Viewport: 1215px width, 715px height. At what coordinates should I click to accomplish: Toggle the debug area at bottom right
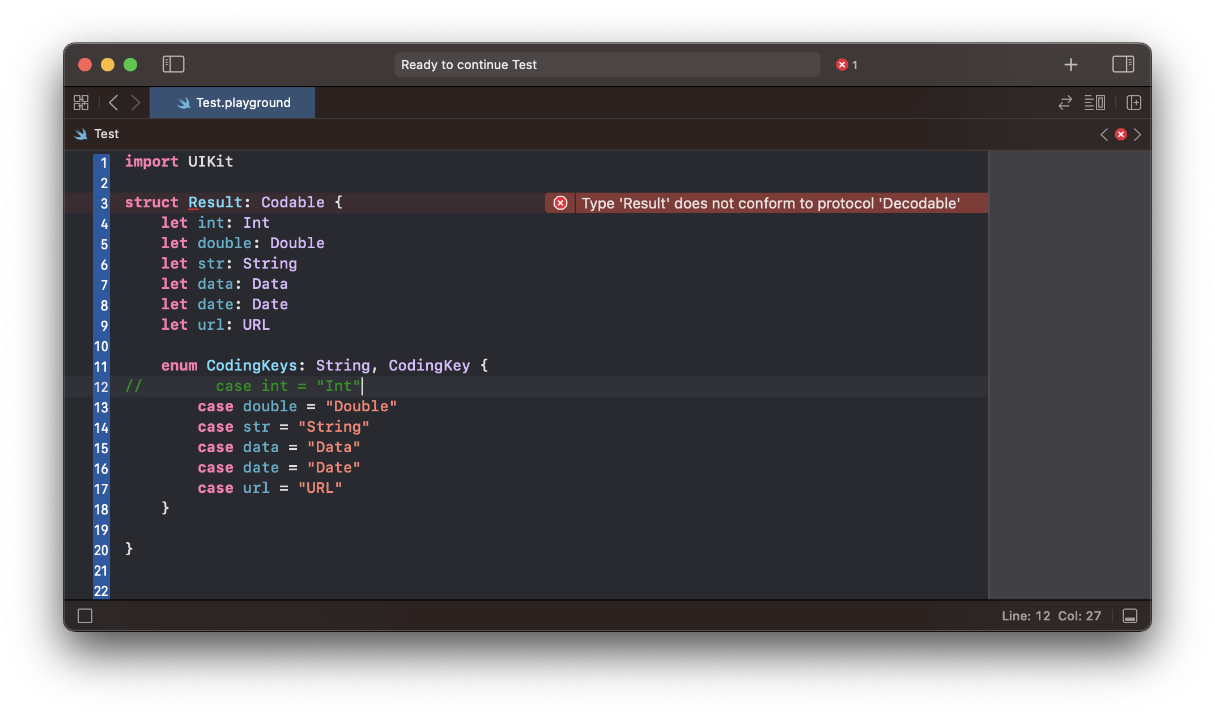coord(1129,616)
